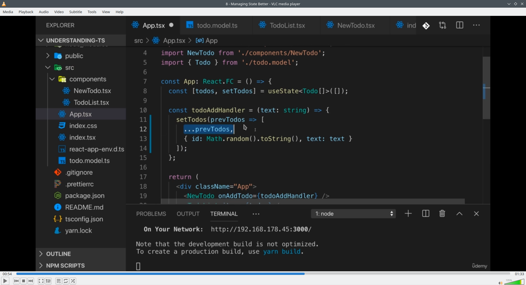Click the open changes git icon
The image size is (526, 285).
point(426,25)
